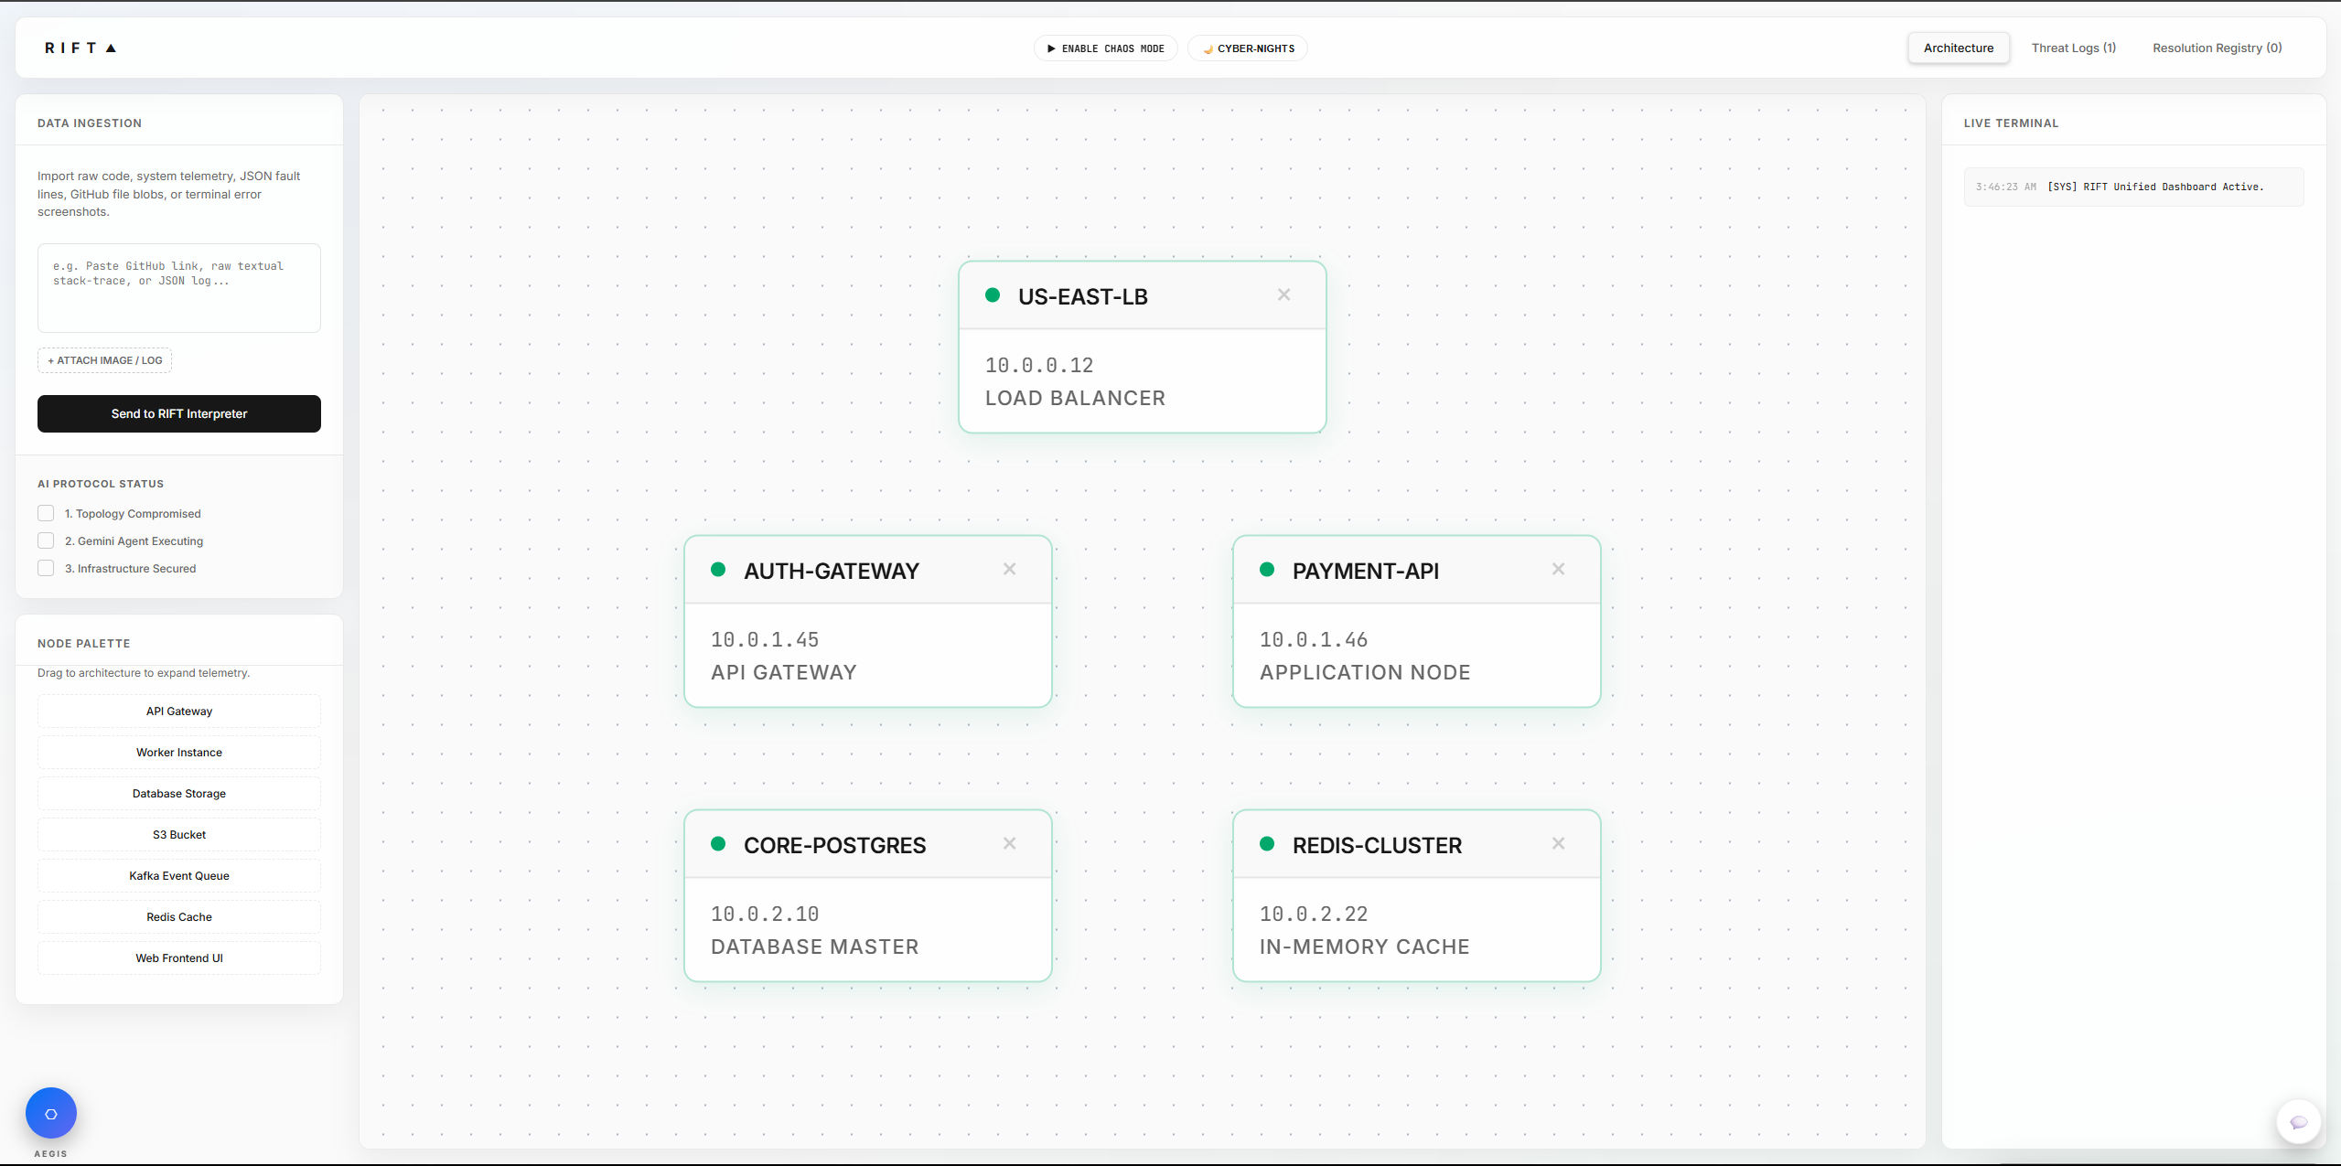Click the REDIS-CLUSTER node's X icon
Image resolution: width=2341 pixels, height=1166 pixels.
point(1558,843)
